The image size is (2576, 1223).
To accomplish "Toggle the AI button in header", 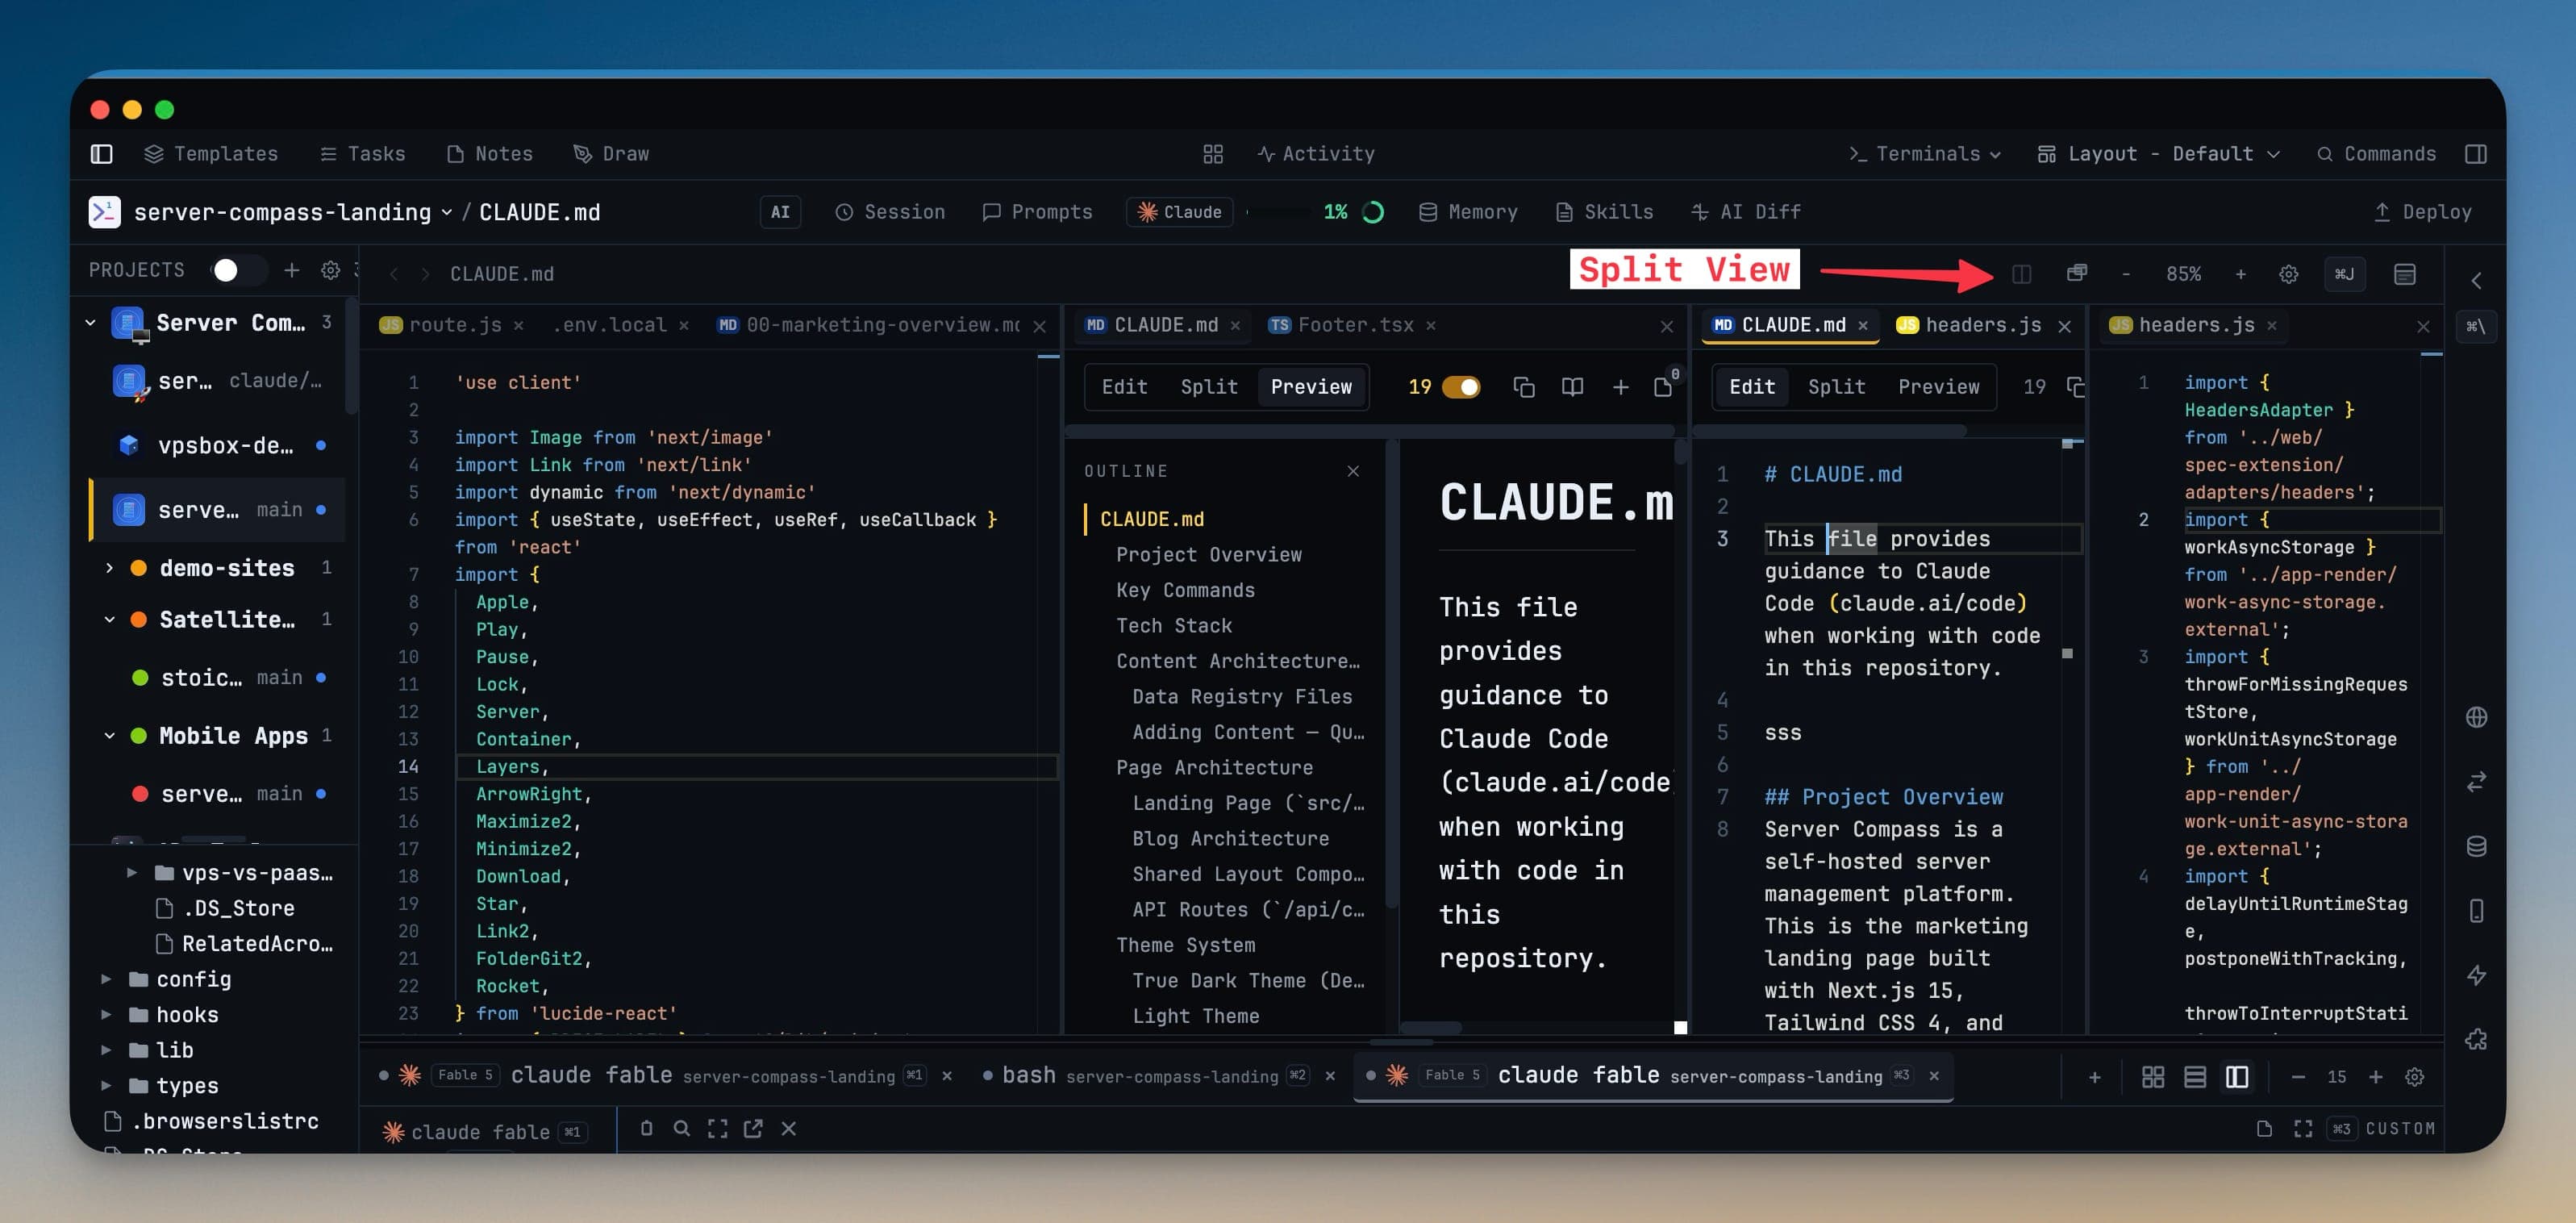I will [x=780, y=212].
